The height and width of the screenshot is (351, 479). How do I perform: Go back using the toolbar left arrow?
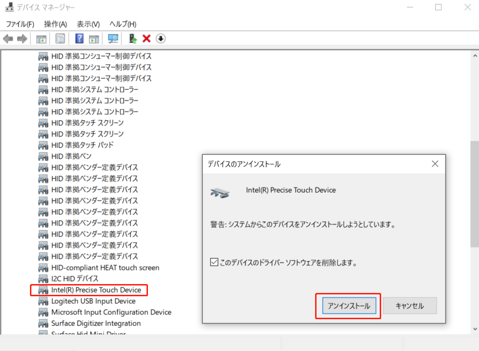[8, 39]
